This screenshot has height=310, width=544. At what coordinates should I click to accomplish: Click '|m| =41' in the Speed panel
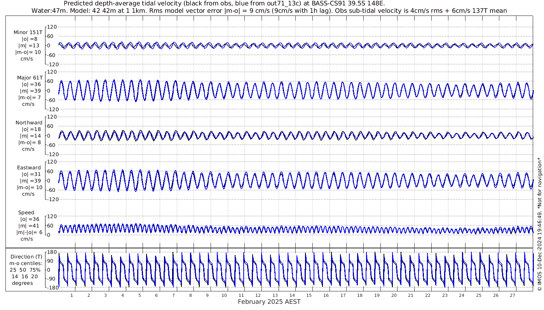pos(30,226)
